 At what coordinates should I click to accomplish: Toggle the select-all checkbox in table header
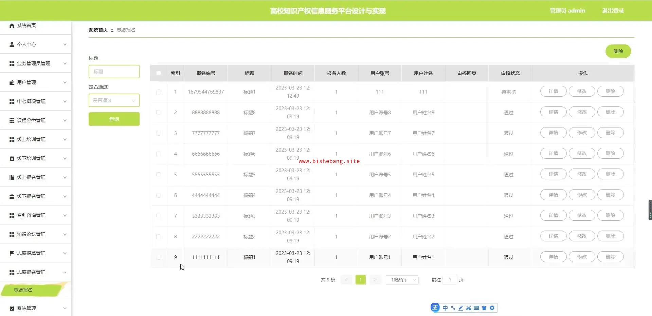[159, 73]
